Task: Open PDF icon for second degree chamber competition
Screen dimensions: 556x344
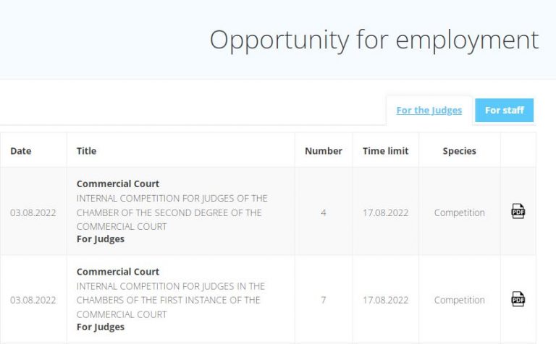Action: tap(518, 211)
